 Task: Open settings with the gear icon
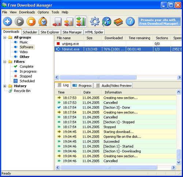point(95,22)
